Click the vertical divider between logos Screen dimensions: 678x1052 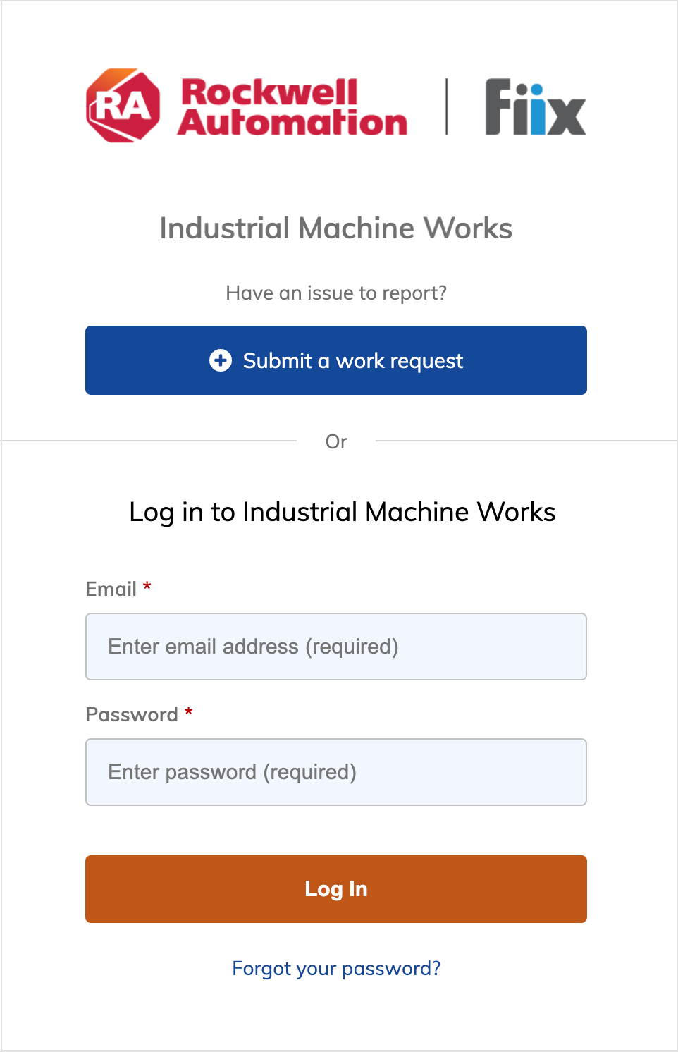tap(447, 107)
